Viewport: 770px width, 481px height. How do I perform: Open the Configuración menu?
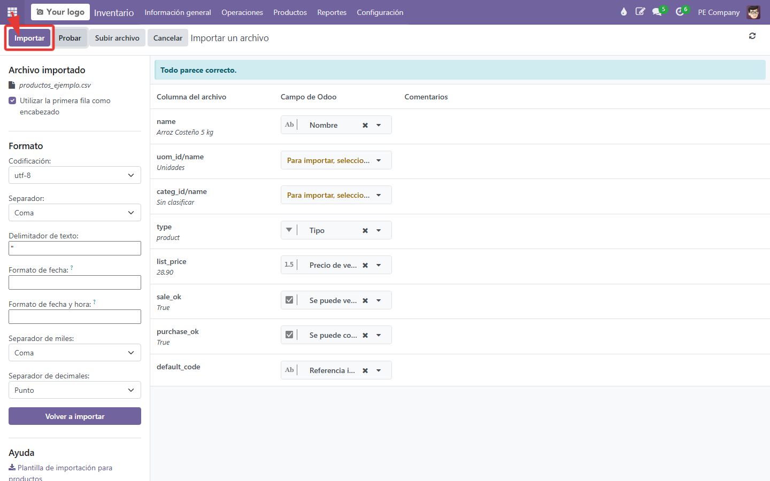(380, 12)
